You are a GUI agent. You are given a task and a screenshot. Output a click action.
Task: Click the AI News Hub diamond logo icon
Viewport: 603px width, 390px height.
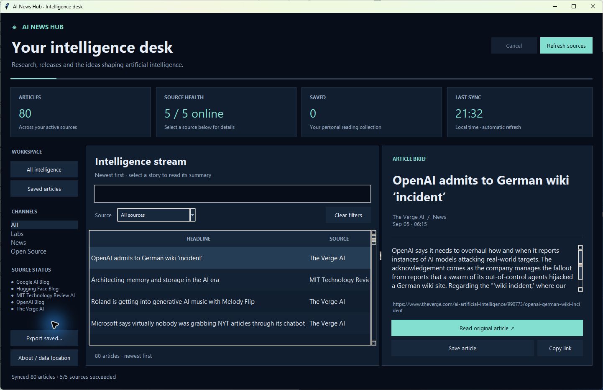click(x=14, y=27)
